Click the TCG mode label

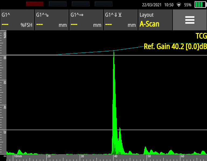point(201,36)
